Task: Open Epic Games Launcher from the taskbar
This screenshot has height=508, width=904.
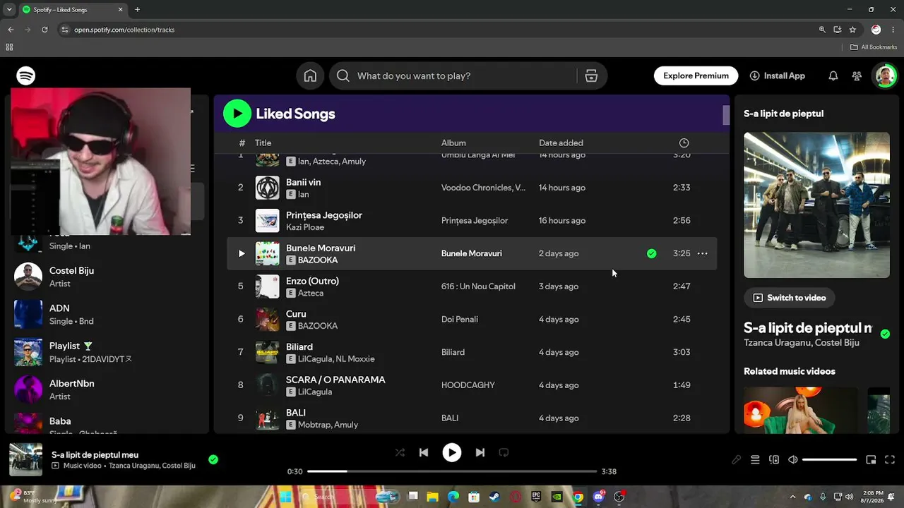Action: (536, 497)
